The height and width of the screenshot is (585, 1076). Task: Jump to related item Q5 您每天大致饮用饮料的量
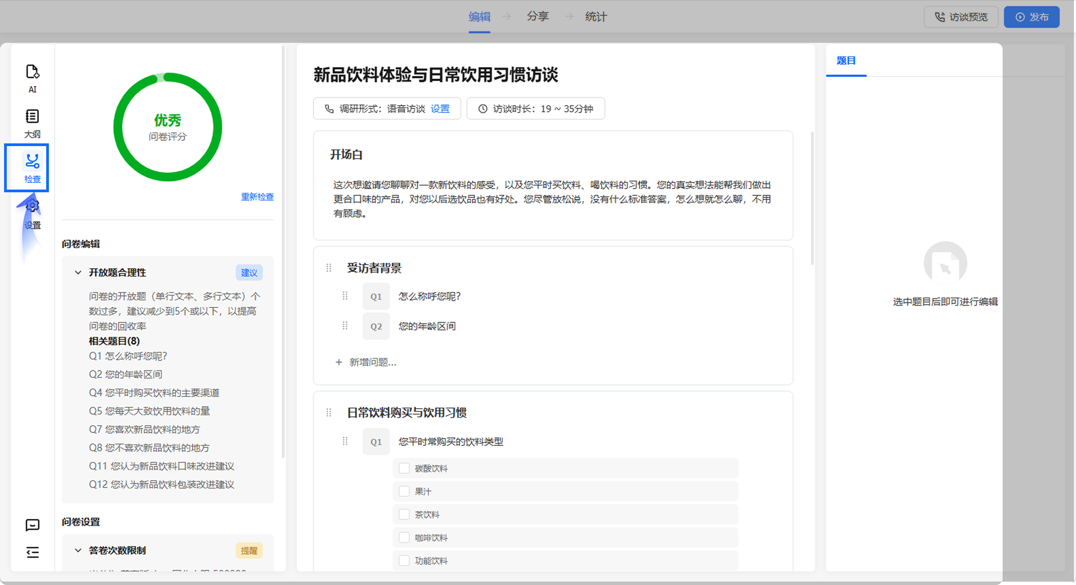pos(149,411)
